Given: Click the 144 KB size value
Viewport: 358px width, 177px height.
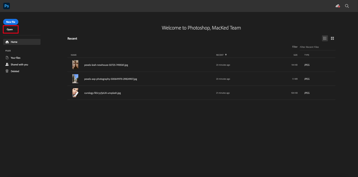Looking at the screenshot, I should [294, 65].
